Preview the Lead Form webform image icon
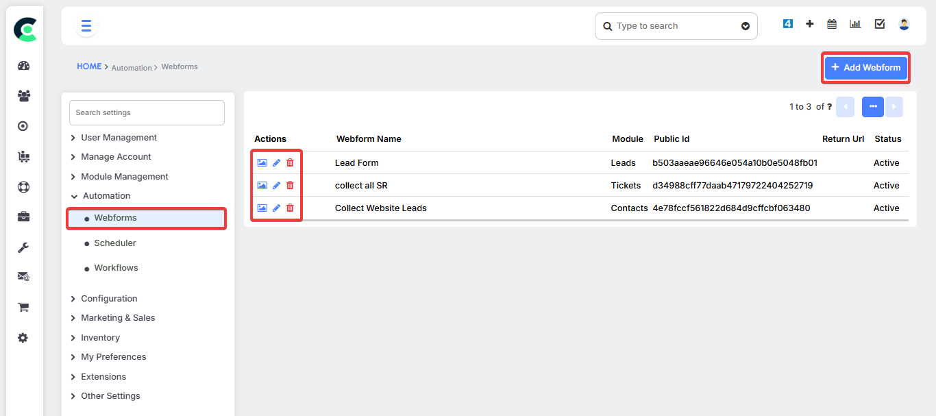 (262, 162)
